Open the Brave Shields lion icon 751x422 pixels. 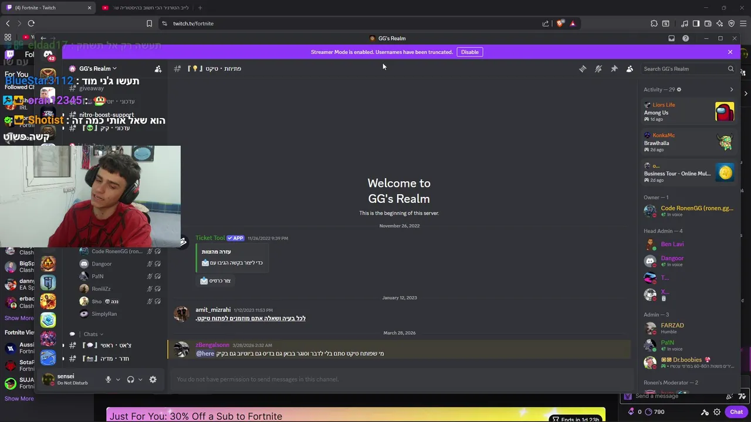[x=560, y=23]
